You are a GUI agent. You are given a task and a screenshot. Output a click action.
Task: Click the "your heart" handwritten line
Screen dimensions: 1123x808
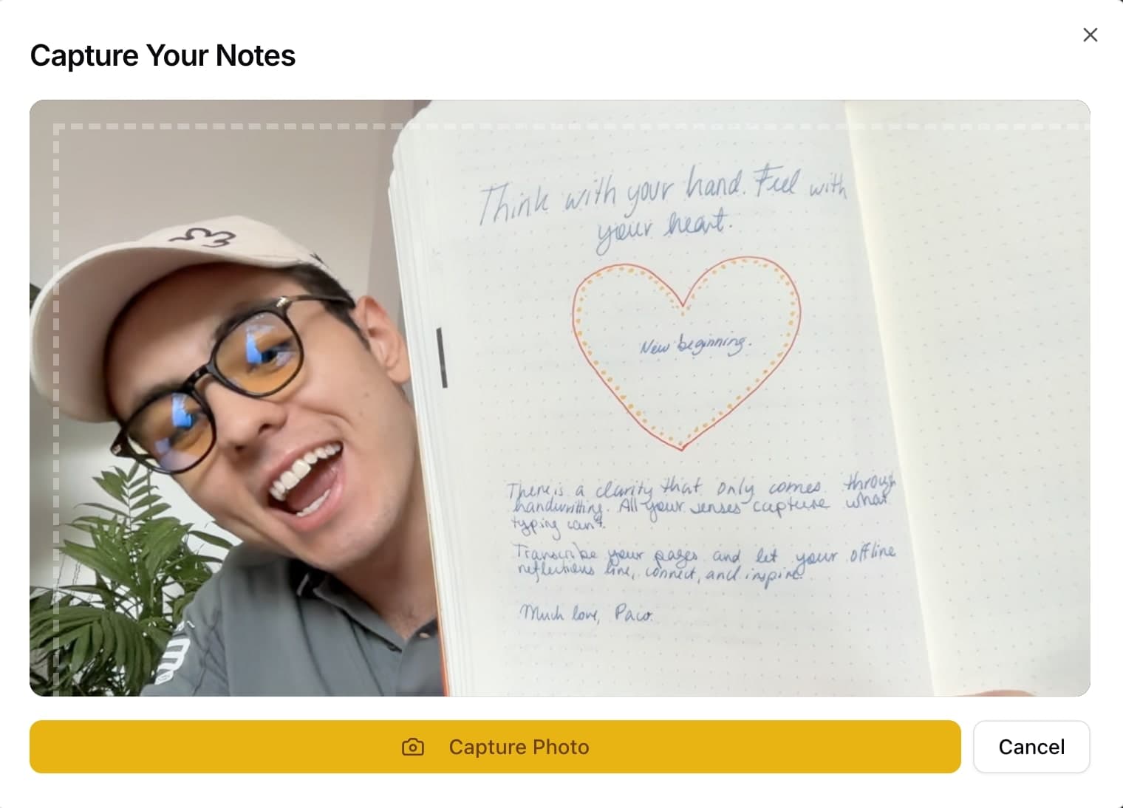663,226
